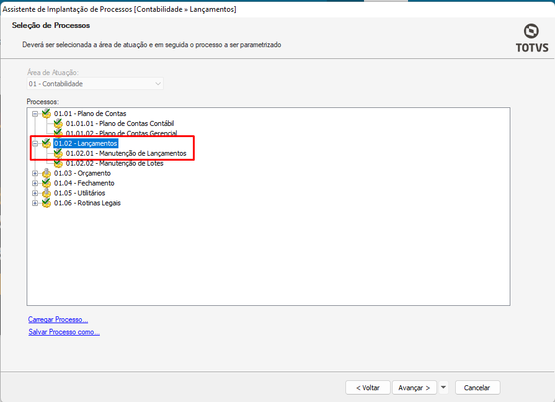
Task: Select the 01.04 - Fechamento row
Action: tap(84, 183)
